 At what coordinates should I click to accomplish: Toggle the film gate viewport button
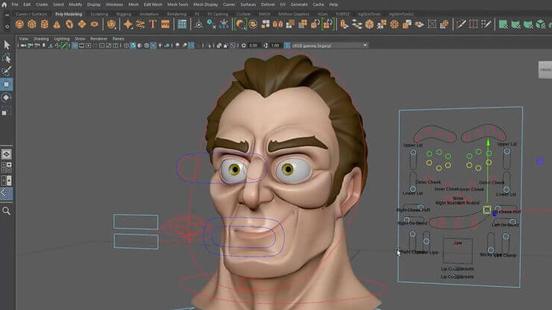pyautogui.click(x=81, y=45)
